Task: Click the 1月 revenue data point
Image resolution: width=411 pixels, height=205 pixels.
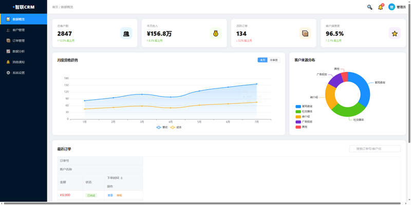Action: 85,101
